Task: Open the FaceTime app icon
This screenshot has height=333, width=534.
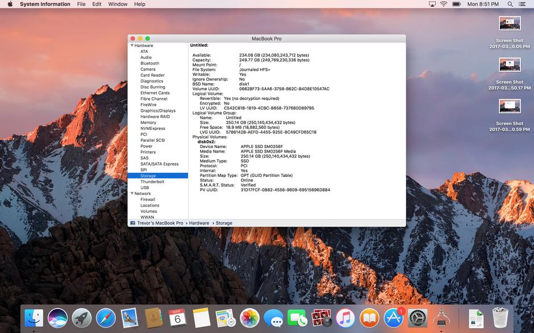Action: click(x=297, y=318)
